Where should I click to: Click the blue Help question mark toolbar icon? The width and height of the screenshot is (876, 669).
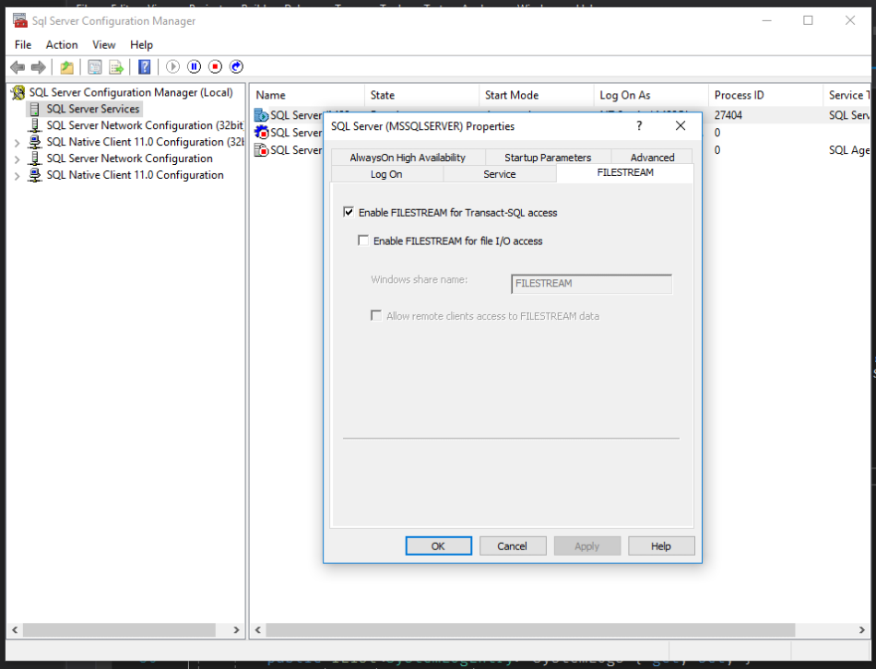click(x=144, y=67)
